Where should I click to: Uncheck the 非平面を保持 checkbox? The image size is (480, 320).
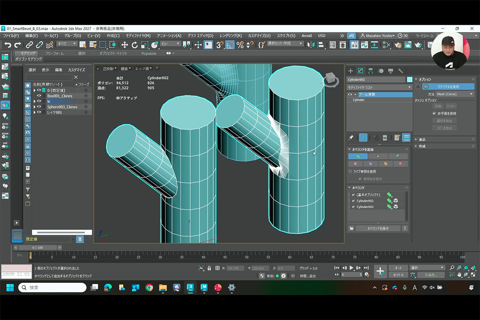pos(434,113)
